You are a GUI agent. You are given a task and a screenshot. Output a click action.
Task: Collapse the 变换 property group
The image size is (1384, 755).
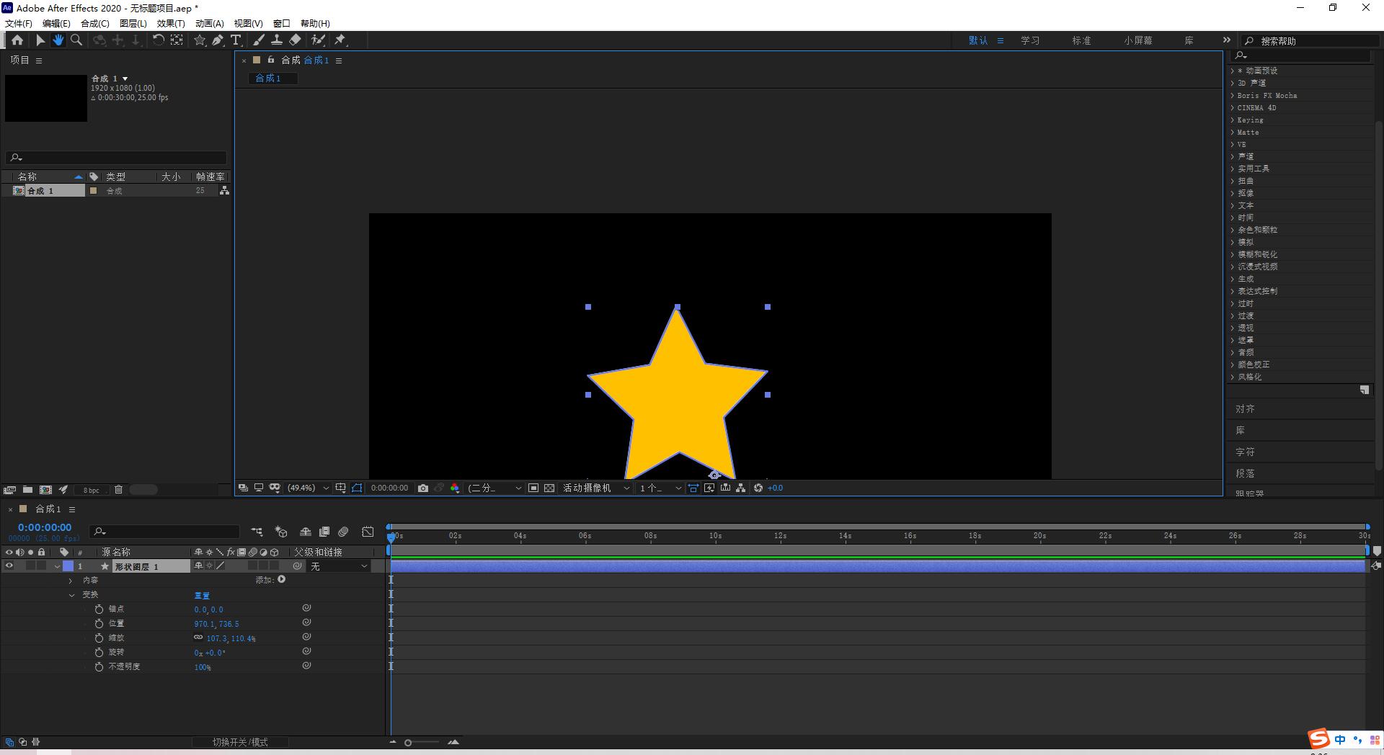click(x=71, y=595)
